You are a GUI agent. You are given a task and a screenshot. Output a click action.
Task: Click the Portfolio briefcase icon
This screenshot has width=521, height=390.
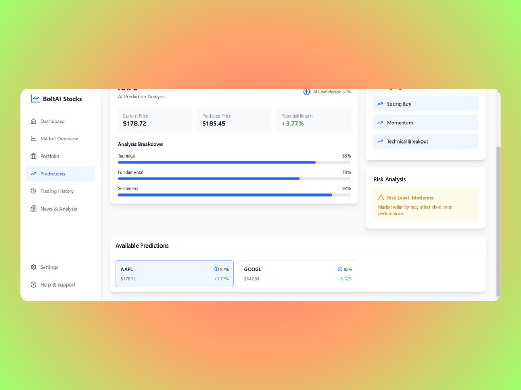(x=33, y=156)
